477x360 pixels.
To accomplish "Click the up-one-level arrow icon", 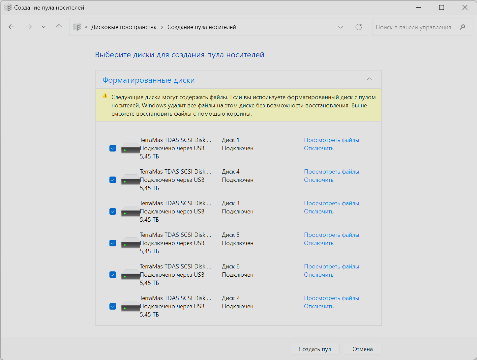I will [x=59, y=27].
